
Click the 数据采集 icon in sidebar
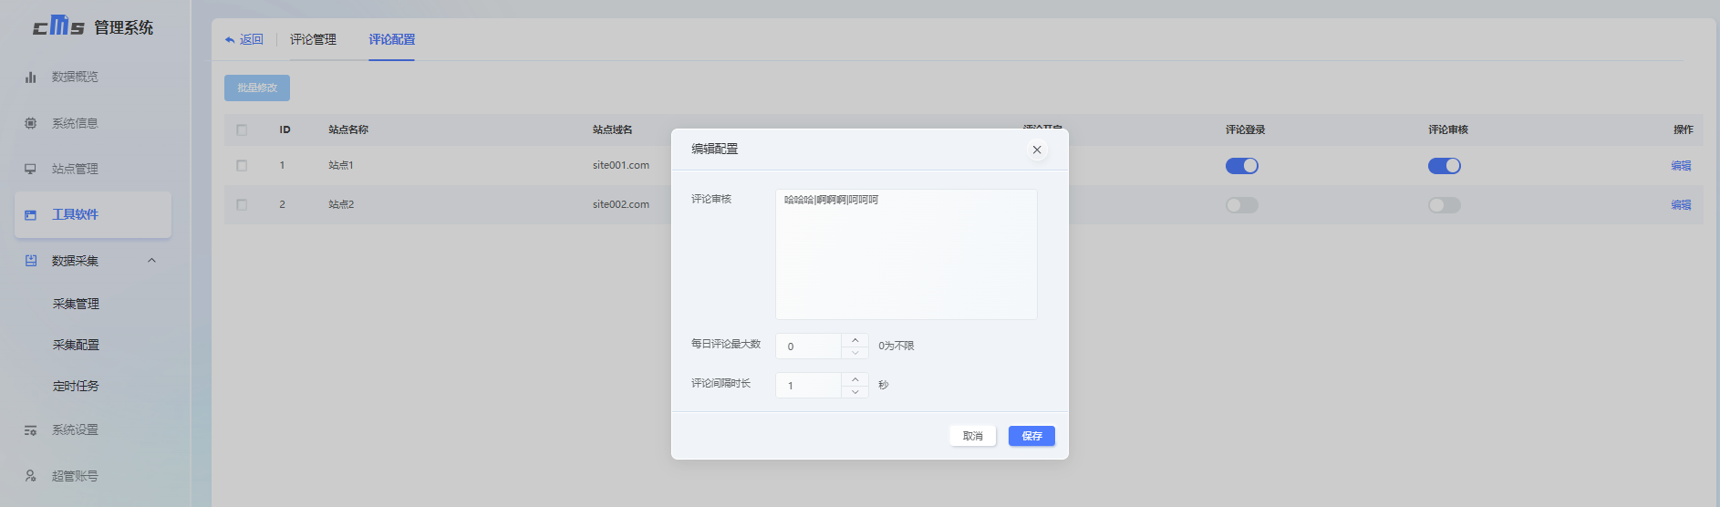[30, 261]
